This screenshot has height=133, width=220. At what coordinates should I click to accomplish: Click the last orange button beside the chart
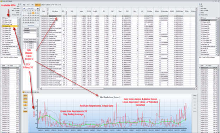pyautogui.click(x=25, y=111)
